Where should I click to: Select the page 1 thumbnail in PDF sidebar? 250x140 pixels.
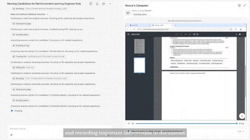pyautogui.click(x=139, y=46)
